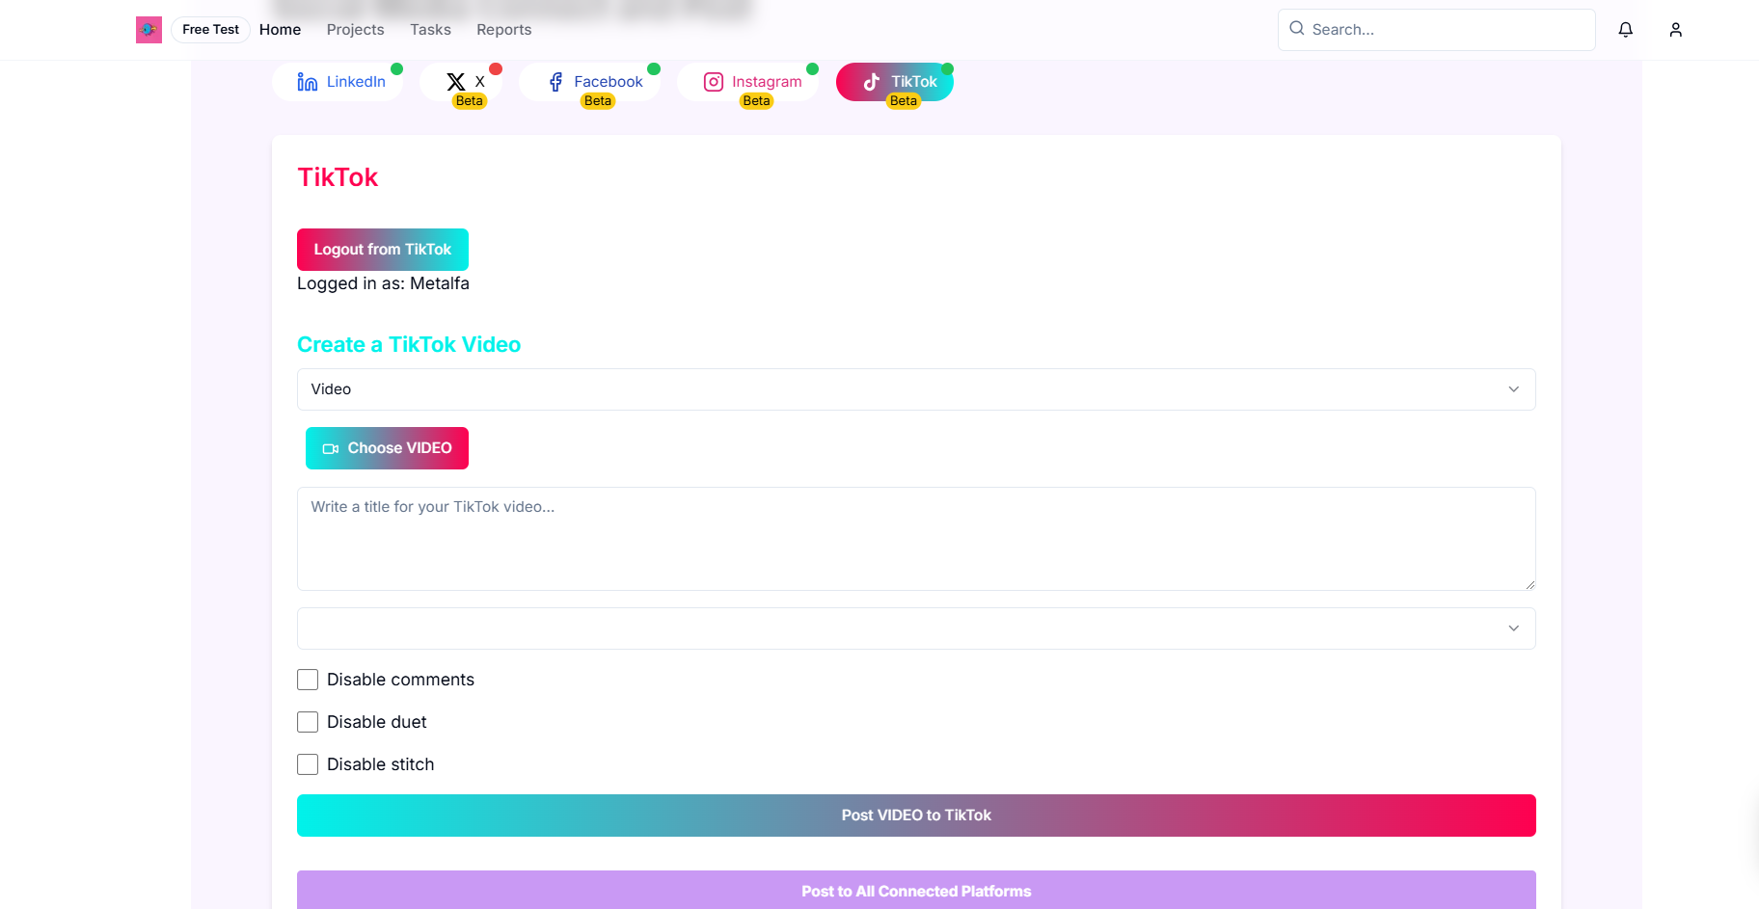Click the app logo icon
1759x909 pixels.
point(149,30)
